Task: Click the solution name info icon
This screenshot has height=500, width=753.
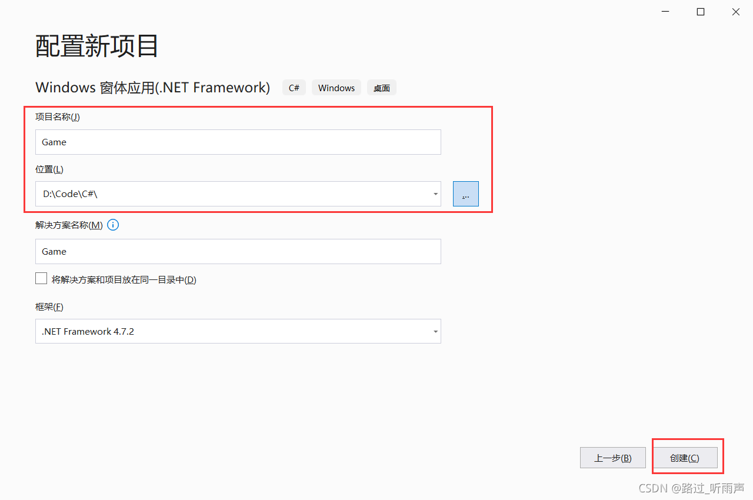Action: click(x=113, y=225)
